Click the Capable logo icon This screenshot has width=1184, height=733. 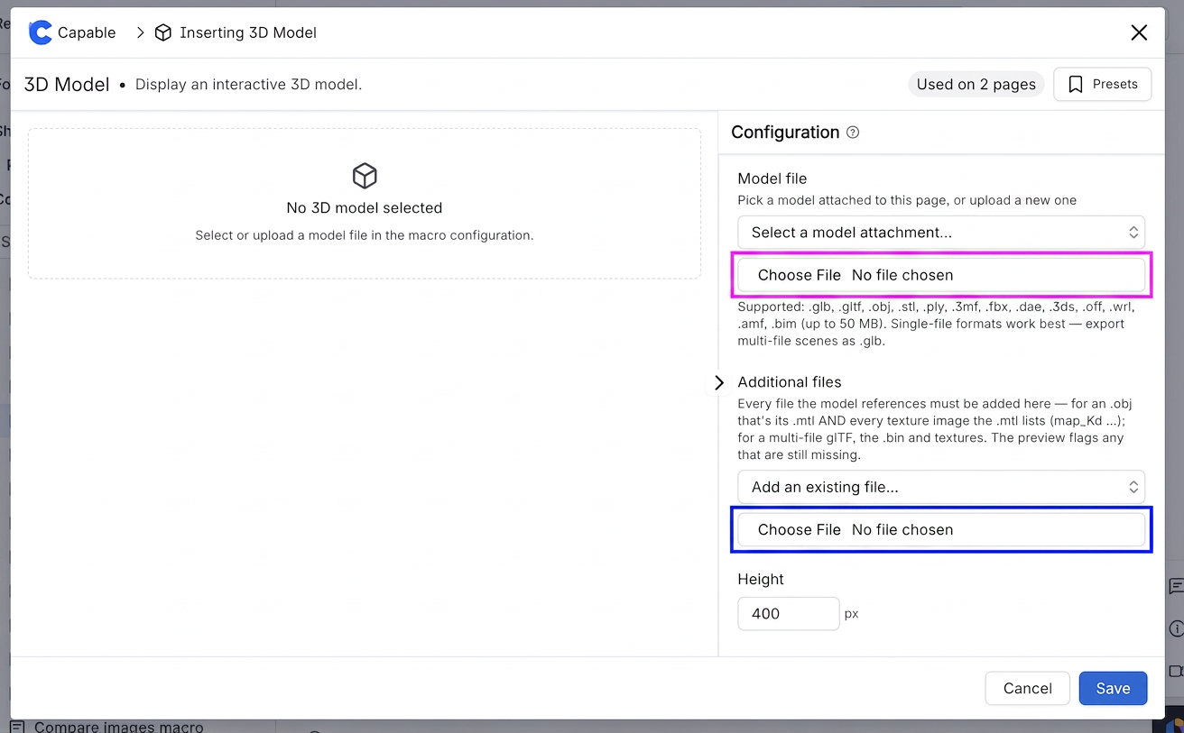point(41,32)
